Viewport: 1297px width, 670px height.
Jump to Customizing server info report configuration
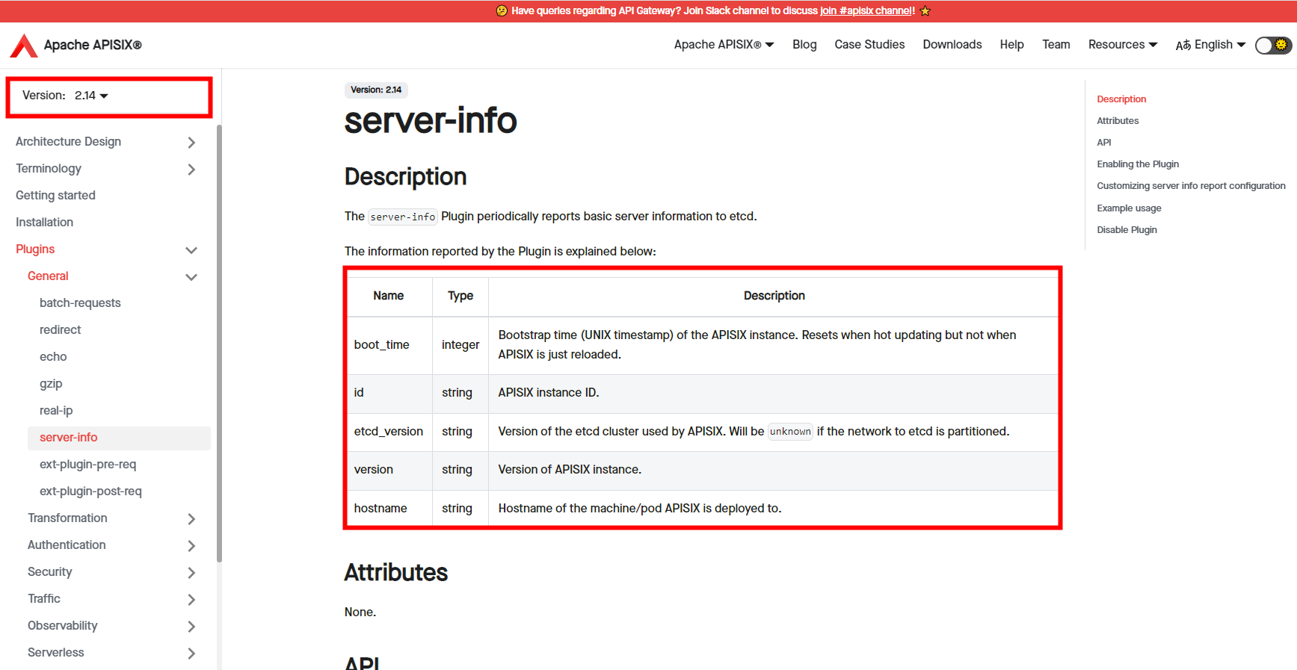1191,185
